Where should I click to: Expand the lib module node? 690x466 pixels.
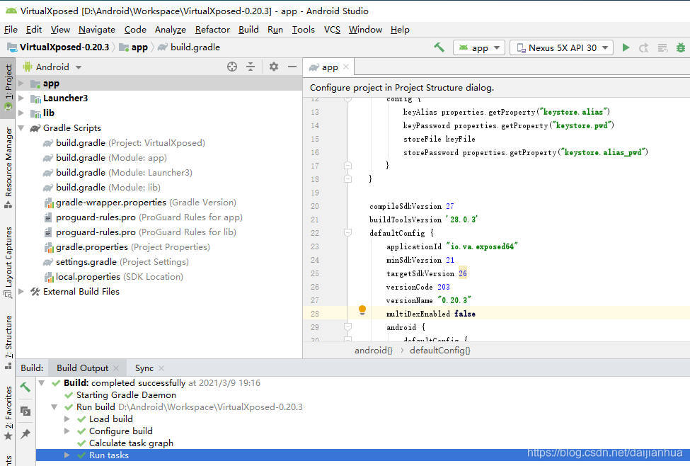click(21, 113)
